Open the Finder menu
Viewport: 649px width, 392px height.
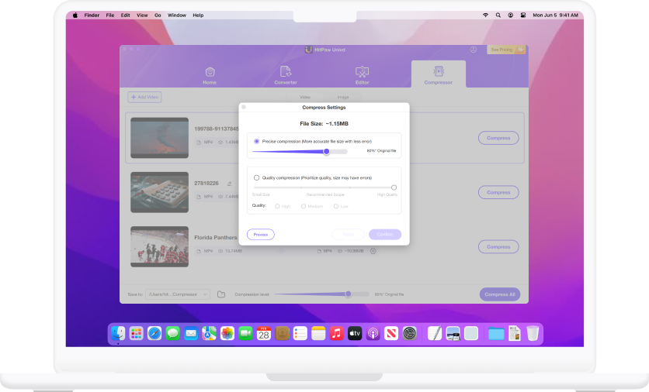tap(92, 15)
